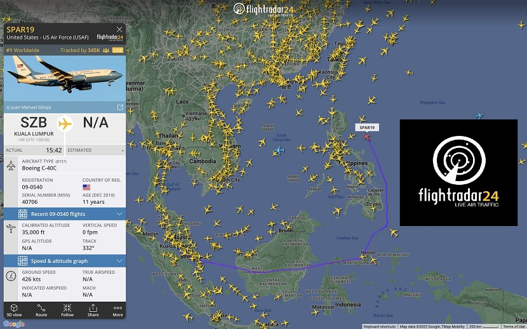527x329 pixels.
Task: Click #1 Worldwide ranking text
Action: click(23, 50)
